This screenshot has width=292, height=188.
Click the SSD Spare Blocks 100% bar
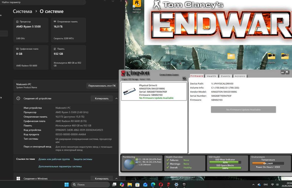[x=225, y=168]
